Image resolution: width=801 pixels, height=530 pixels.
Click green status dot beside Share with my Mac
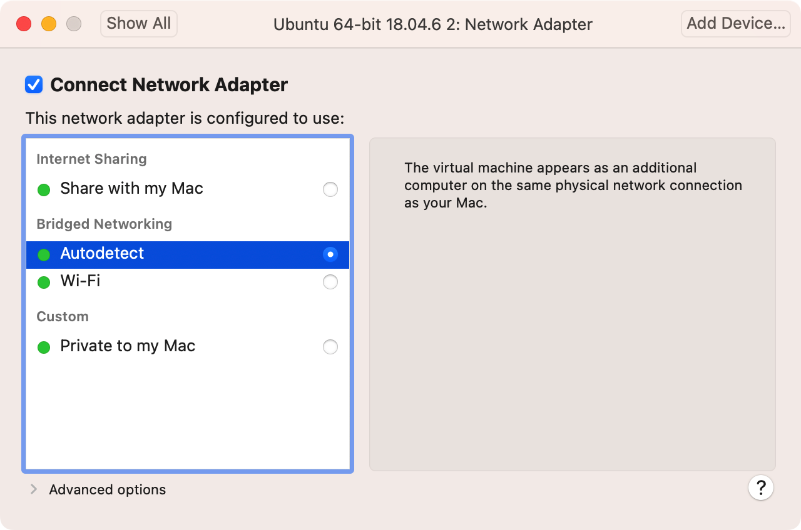[x=44, y=189]
